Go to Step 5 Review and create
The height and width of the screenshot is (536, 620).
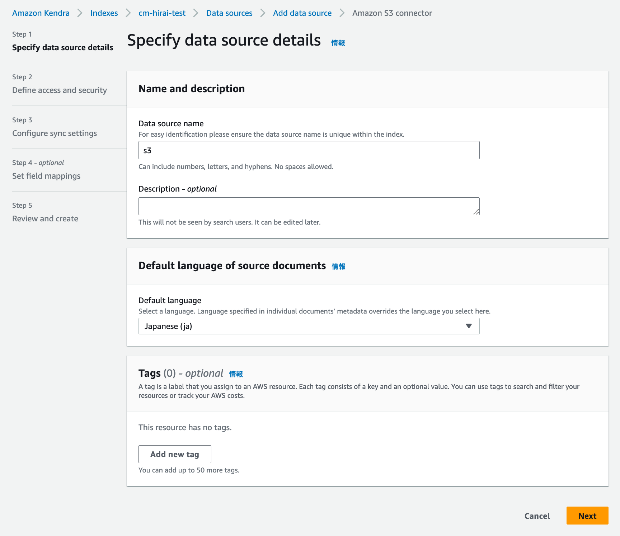[45, 219]
